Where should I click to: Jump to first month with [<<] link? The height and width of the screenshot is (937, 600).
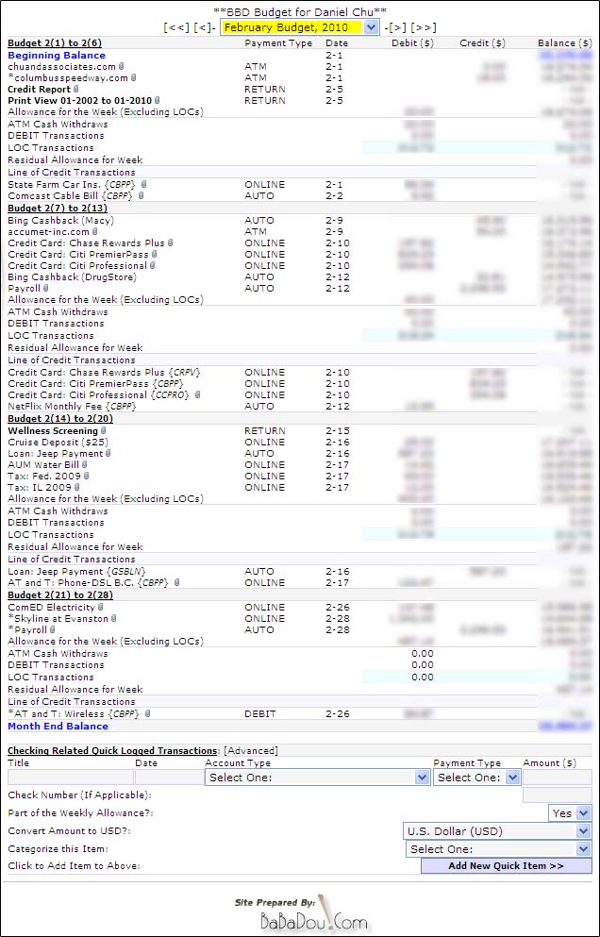pyautogui.click(x=176, y=27)
